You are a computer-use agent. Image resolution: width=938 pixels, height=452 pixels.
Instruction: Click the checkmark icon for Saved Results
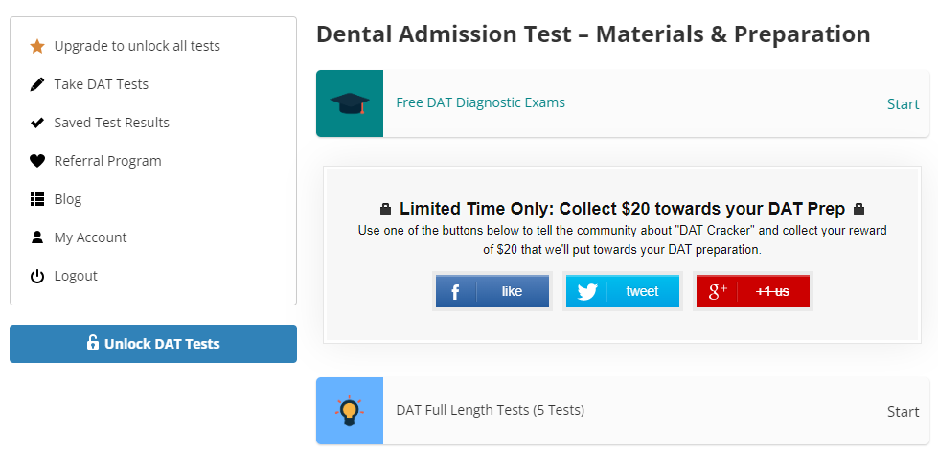click(x=37, y=123)
